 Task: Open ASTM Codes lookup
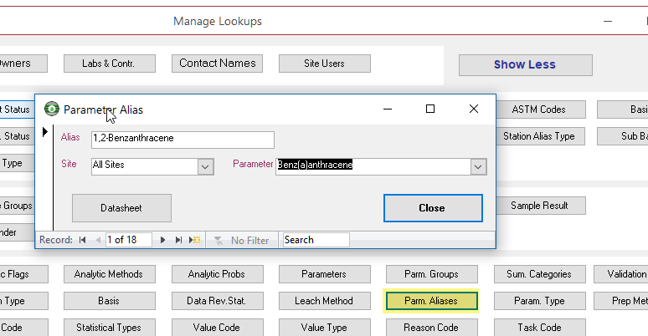(x=539, y=109)
